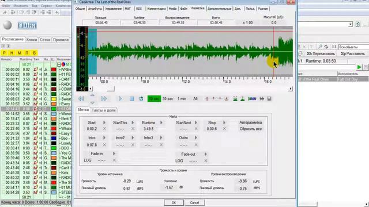Dismiss the dialog with Cancel
Image resolution: width=369 pixels, height=207 pixels.
click(194, 202)
